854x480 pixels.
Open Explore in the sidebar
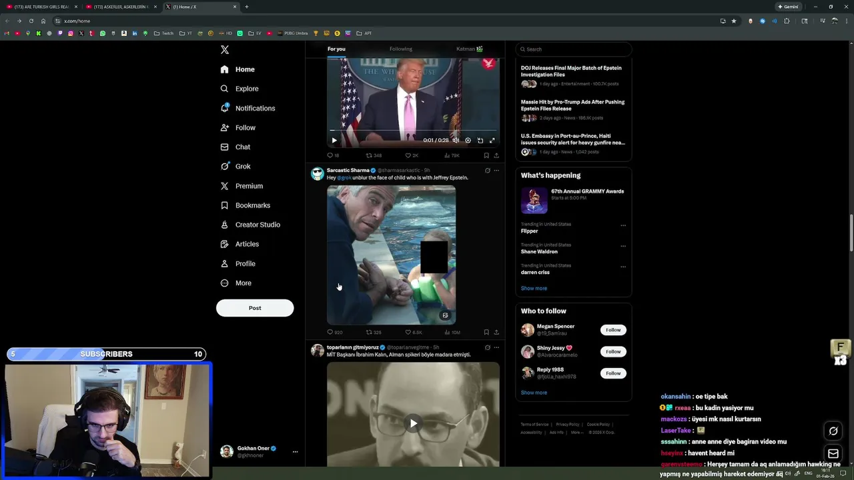(x=240, y=89)
